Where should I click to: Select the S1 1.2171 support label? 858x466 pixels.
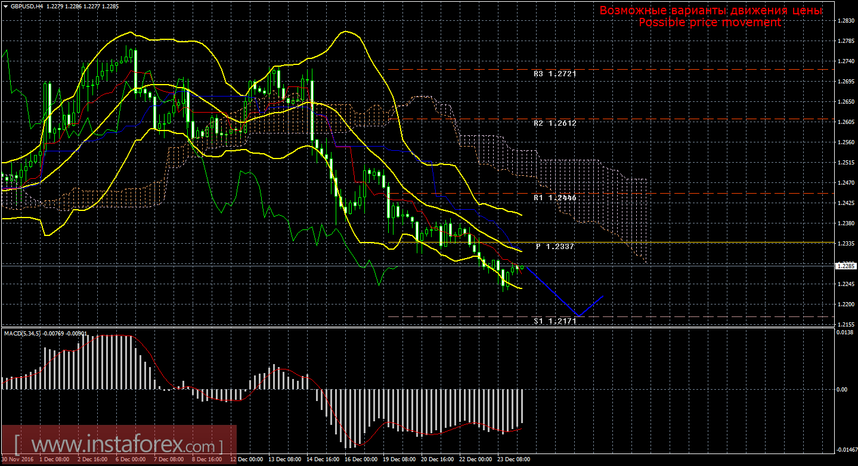(x=555, y=321)
